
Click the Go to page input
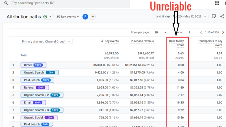click(189, 32)
